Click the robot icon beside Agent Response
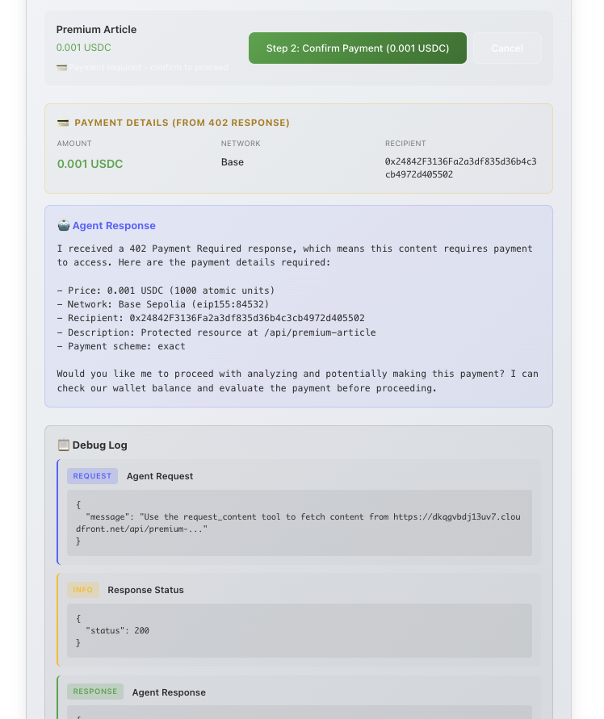The image size is (604, 719). (63, 226)
